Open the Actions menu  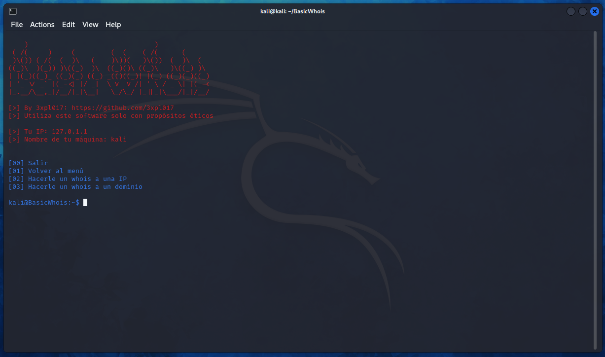[x=42, y=25]
